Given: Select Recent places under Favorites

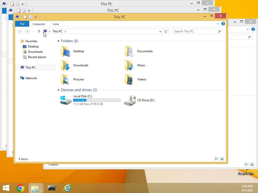Looking at the screenshot, I should (x=37, y=57).
